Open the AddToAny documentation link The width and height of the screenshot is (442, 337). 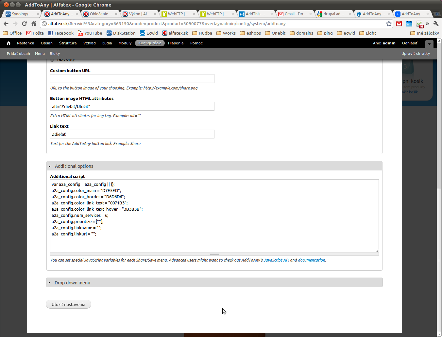pos(312,260)
